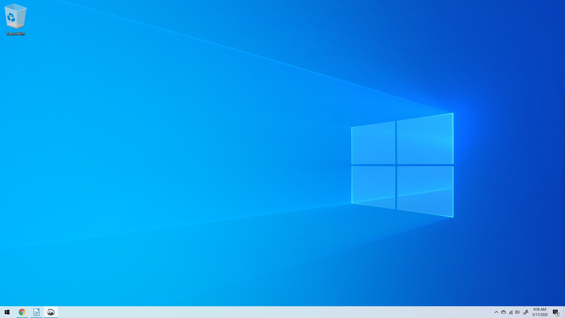The width and height of the screenshot is (565, 318).
Task: Open the Wi-Fi network flyout
Action: tap(511, 312)
